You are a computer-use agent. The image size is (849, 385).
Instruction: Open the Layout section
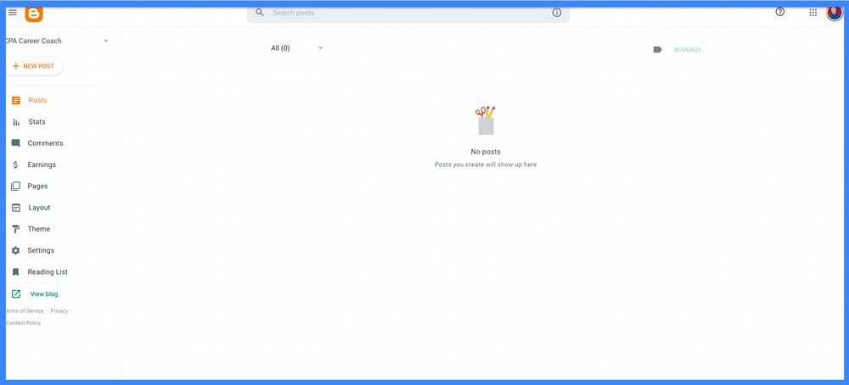[x=39, y=208]
